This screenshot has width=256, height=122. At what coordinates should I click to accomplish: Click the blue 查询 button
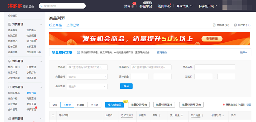click(126, 86)
